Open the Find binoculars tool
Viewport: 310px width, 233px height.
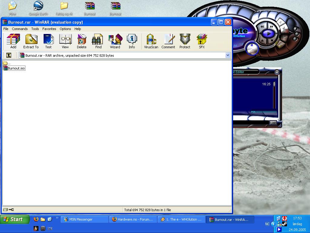pyautogui.click(x=98, y=41)
